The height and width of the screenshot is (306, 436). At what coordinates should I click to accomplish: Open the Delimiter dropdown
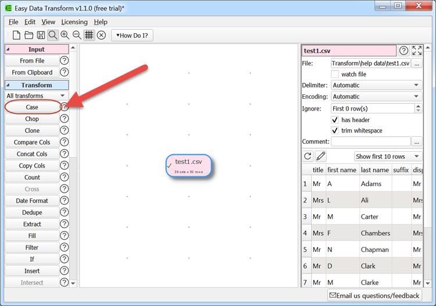[376, 85]
